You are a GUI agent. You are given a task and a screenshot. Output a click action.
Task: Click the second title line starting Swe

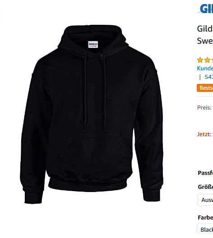point(205,41)
